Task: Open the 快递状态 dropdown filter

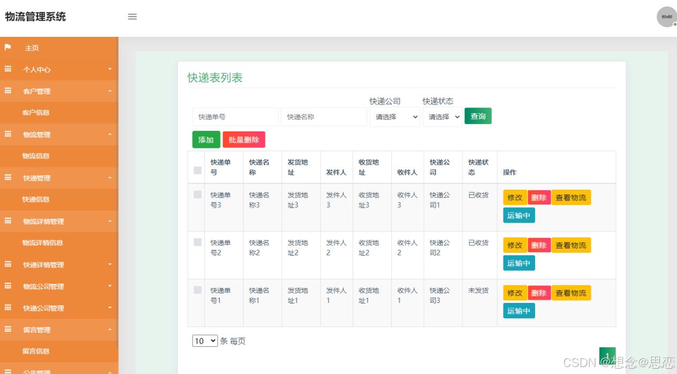Action: pos(443,117)
